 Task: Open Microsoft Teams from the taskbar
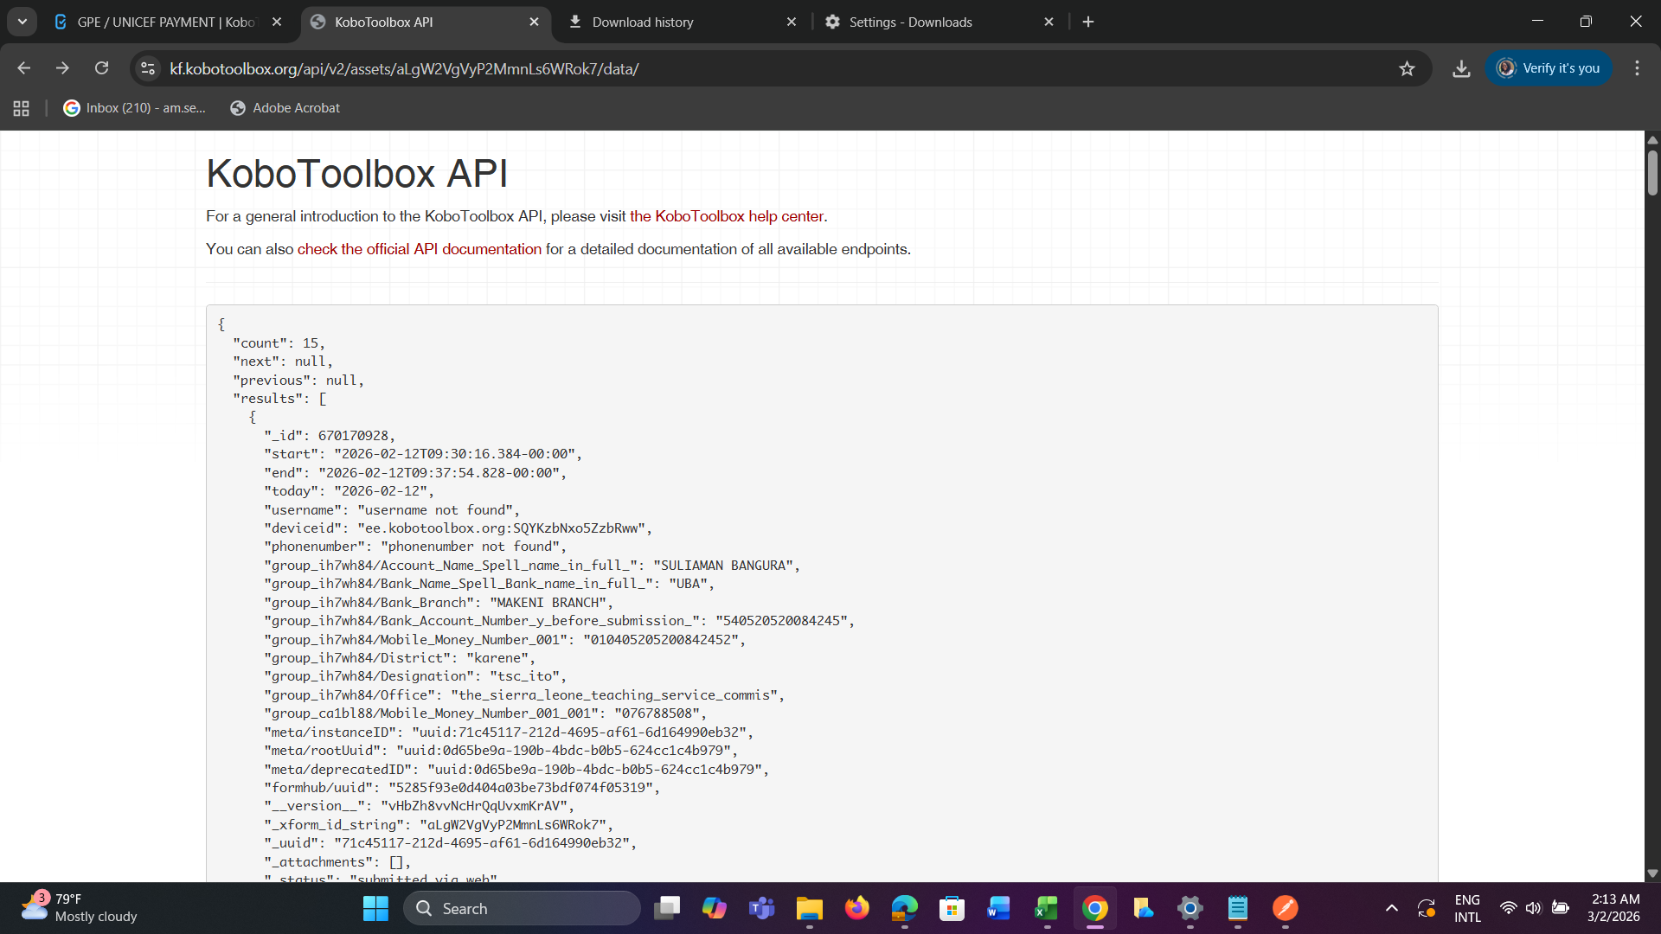761,908
